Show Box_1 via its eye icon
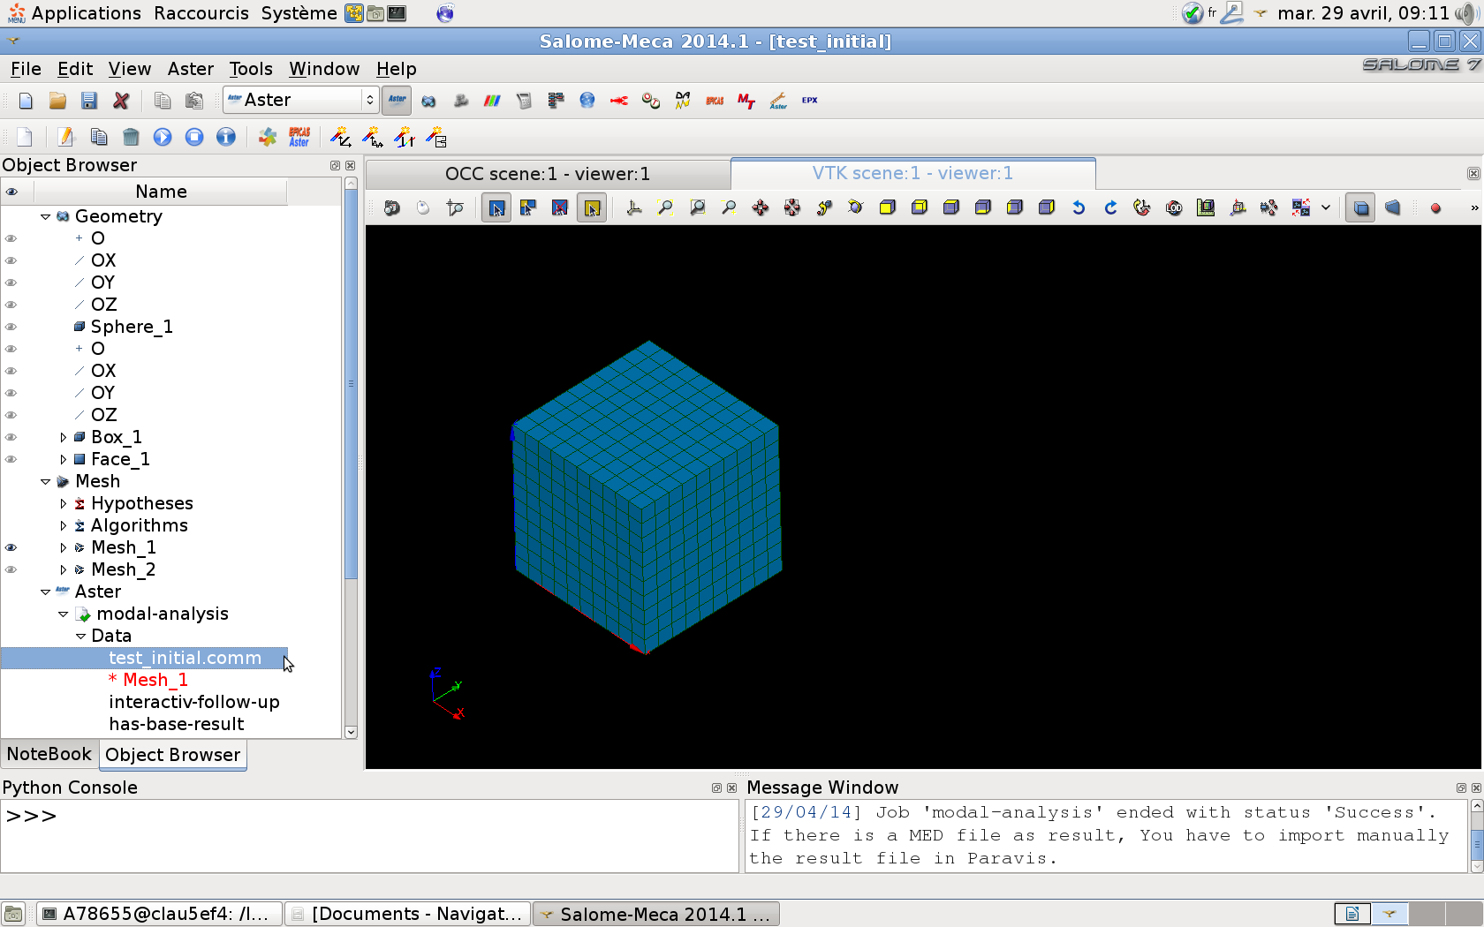This screenshot has width=1484, height=927. [11, 437]
